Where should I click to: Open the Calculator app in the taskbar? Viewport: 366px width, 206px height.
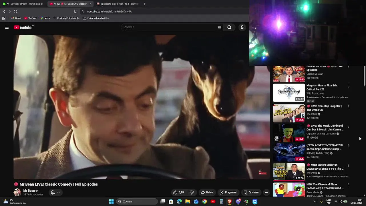coord(221,201)
